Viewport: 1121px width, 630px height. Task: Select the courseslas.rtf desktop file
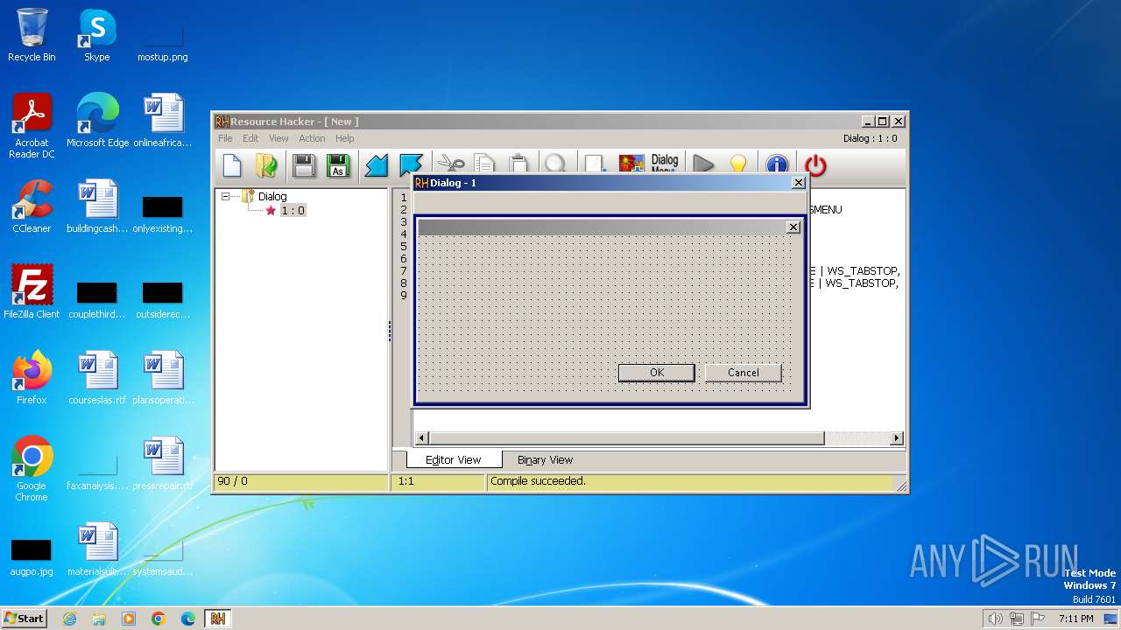point(97,378)
